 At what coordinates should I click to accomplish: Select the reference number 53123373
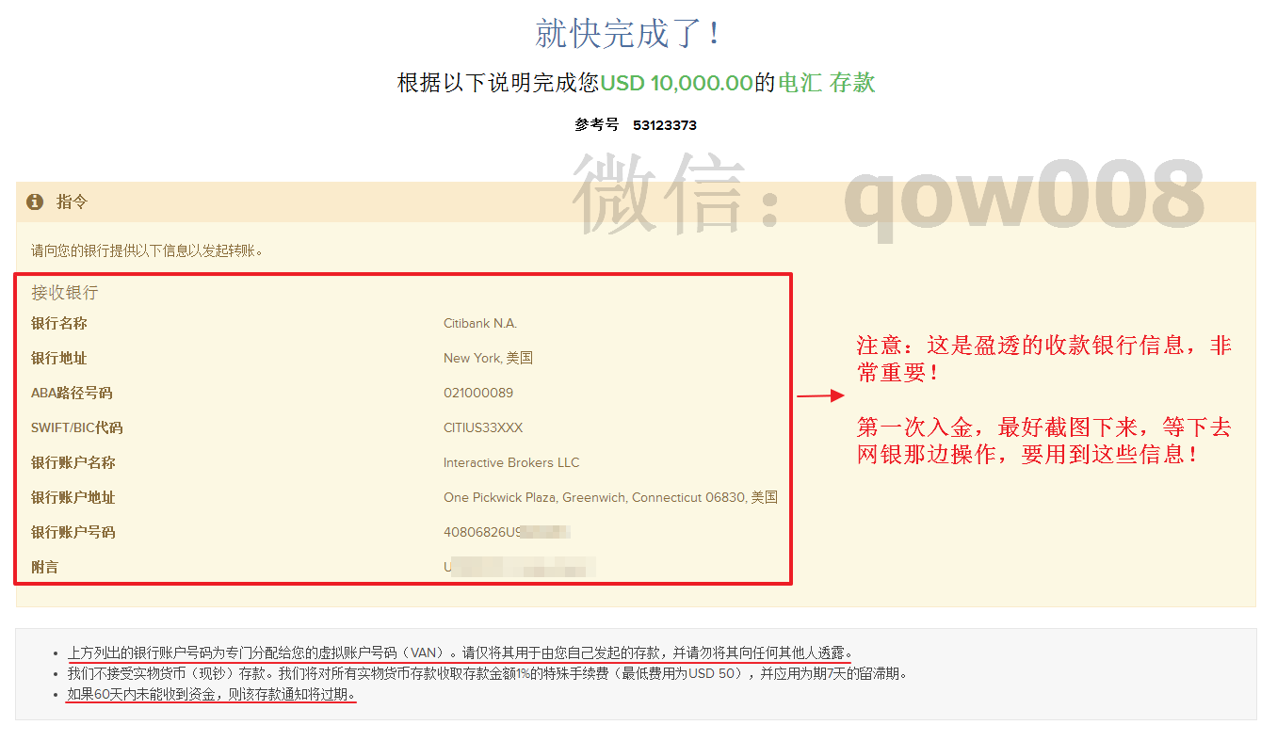point(664,124)
